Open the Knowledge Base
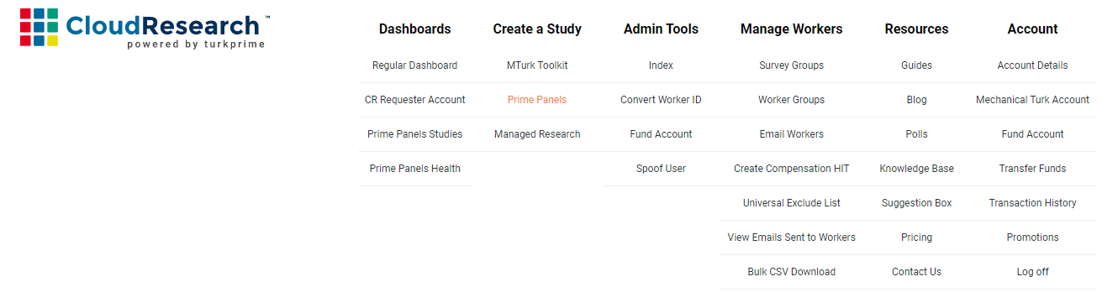The height and width of the screenshot is (308, 1118). tap(916, 169)
